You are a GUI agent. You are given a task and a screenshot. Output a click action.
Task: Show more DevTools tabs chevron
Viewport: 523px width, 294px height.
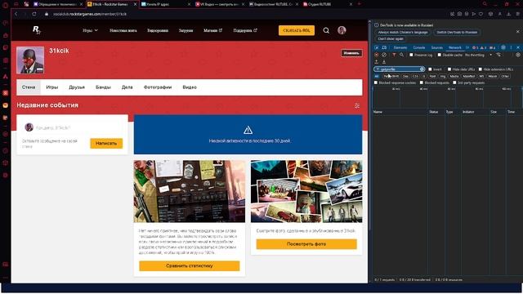[x=467, y=47]
